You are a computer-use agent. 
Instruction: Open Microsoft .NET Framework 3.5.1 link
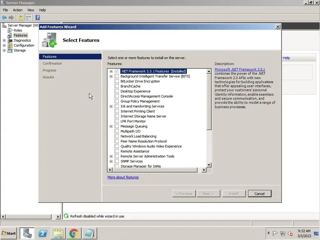(240, 69)
